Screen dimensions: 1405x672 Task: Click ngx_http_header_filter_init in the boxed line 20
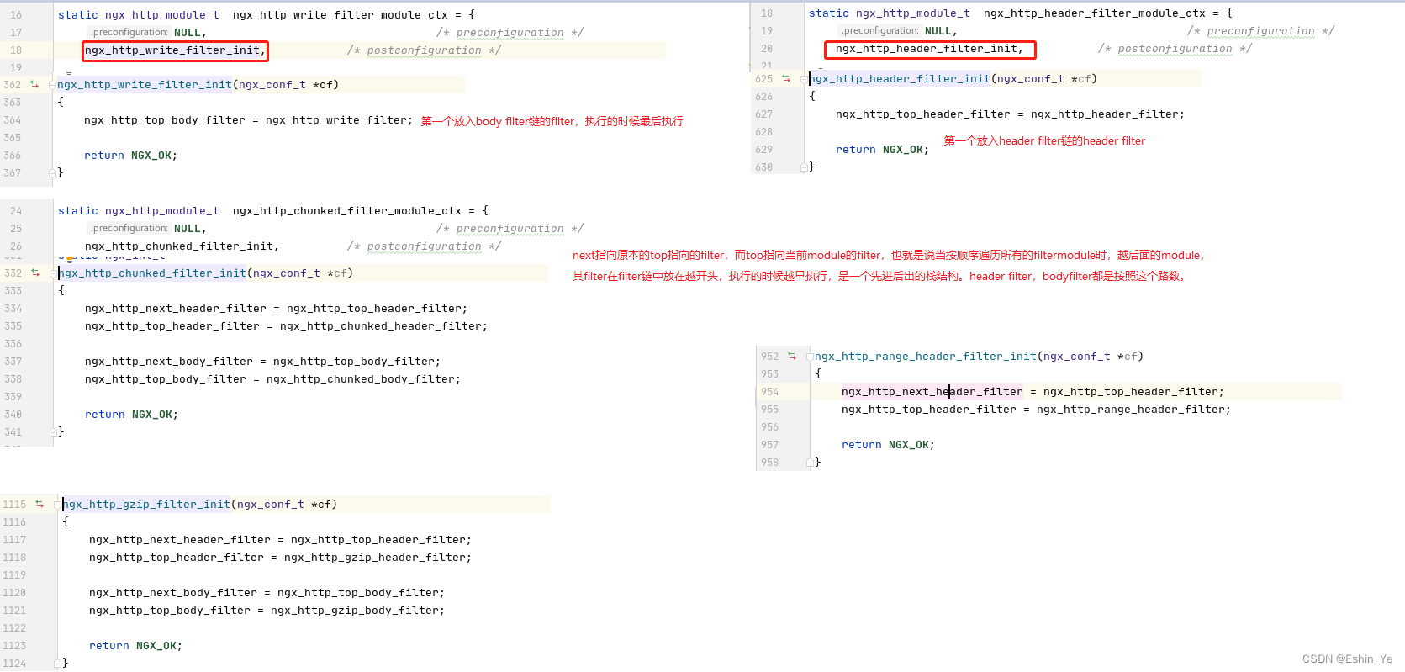[x=927, y=49]
